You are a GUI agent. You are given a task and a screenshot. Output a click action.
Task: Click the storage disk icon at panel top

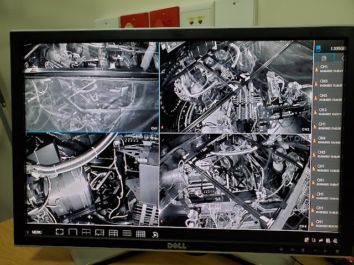coord(318,47)
